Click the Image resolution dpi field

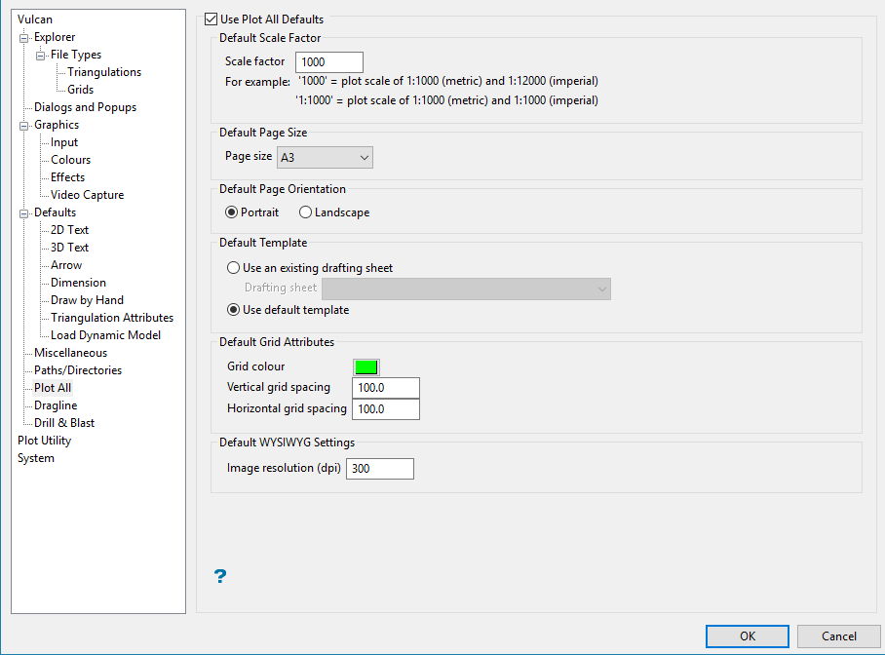coord(380,469)
